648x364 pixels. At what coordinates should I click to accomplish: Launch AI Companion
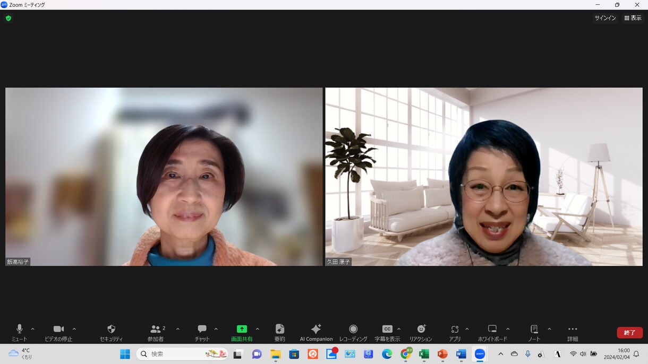(x=316, y=333)
